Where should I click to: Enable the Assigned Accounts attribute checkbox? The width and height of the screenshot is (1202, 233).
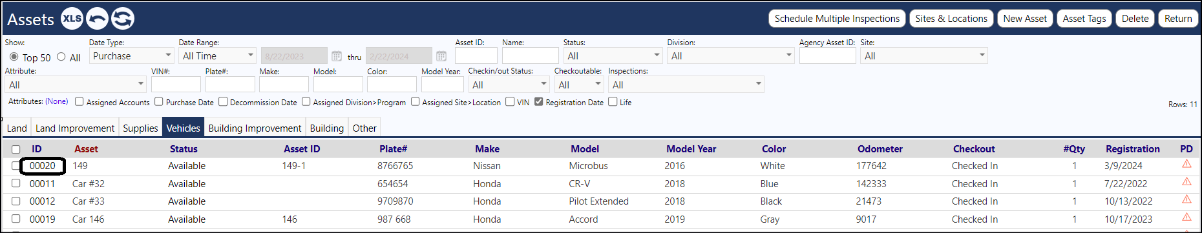point(79,101)
